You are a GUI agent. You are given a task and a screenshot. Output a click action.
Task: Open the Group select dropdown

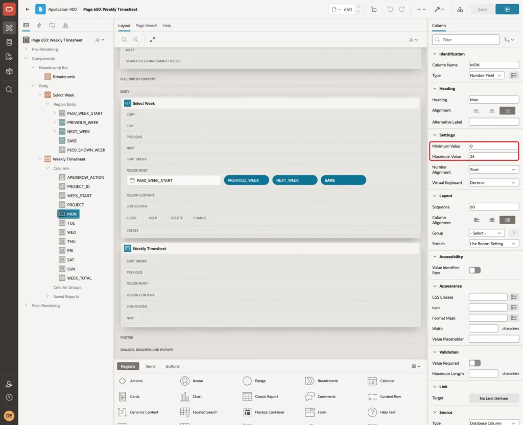pos(486,233)
